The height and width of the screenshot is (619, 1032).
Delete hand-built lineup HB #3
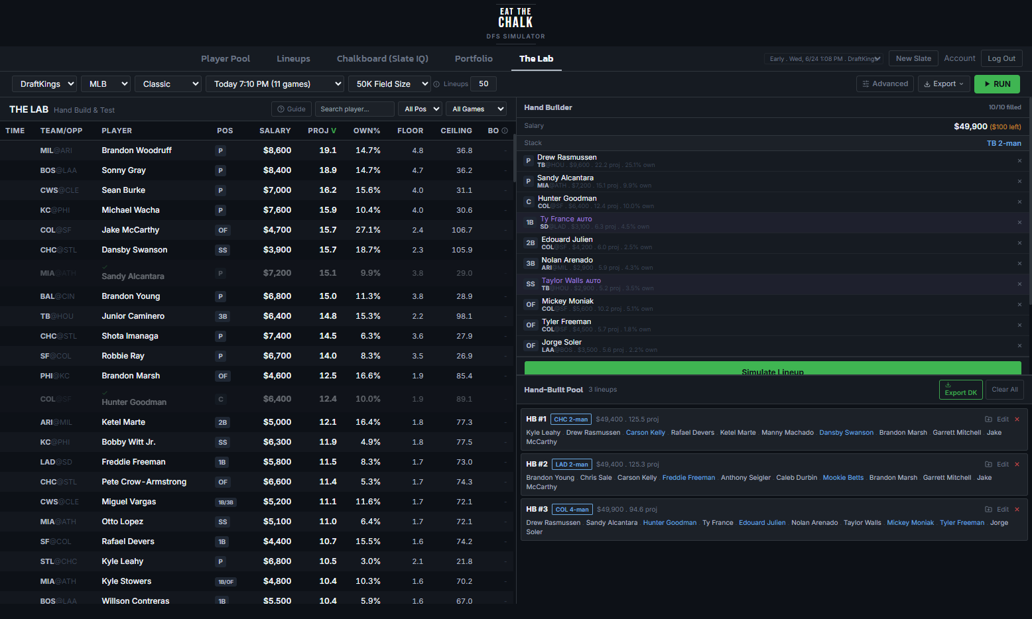click(x=1017, y=510)
